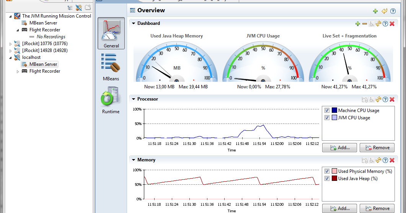The image size is (406, 213).
Task: Click the Dashboard remove dial minus icon
Action: (365, 24)
